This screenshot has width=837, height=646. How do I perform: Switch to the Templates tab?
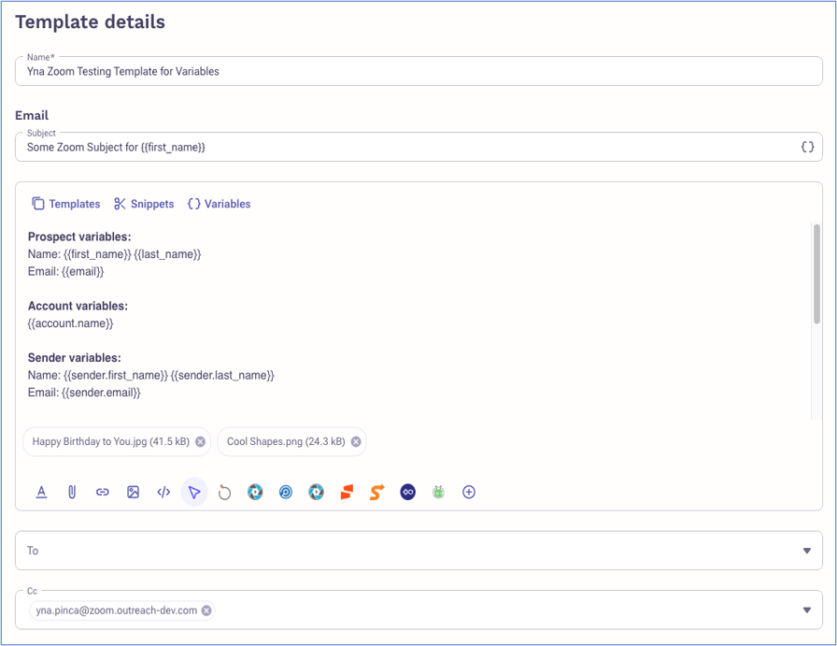point(65,204)
